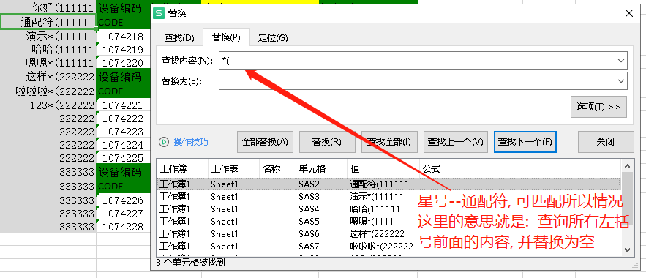
Task: Click the 关闭 button
Action: click(606, 142)
